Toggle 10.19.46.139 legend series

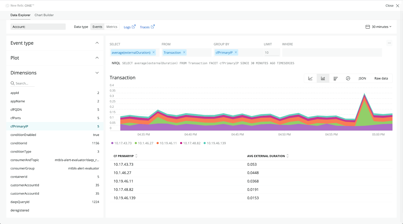tap(215, 143)
